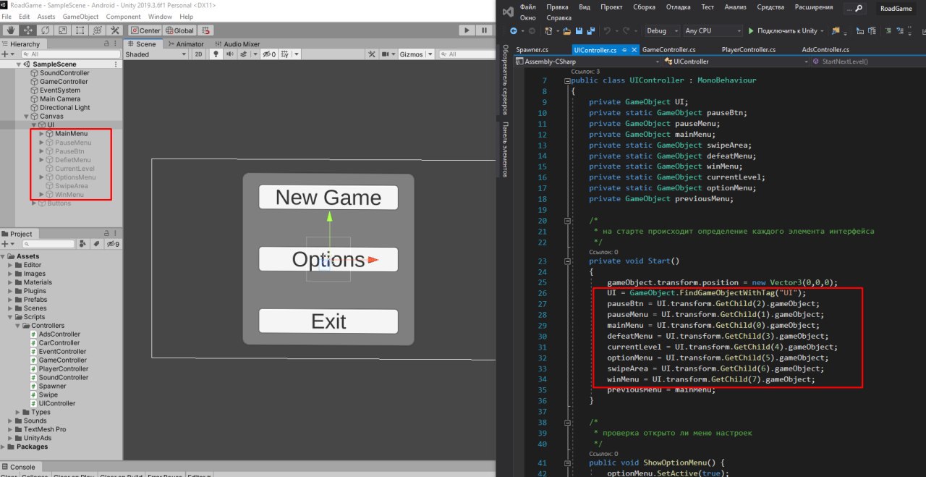Open custom editor tools in Unity toolbar
Screen dimensions: 926x477
coord(116,30)
